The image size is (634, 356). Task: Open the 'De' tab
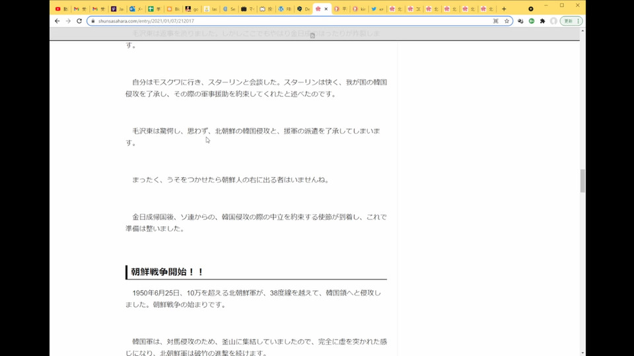point(303,9)
